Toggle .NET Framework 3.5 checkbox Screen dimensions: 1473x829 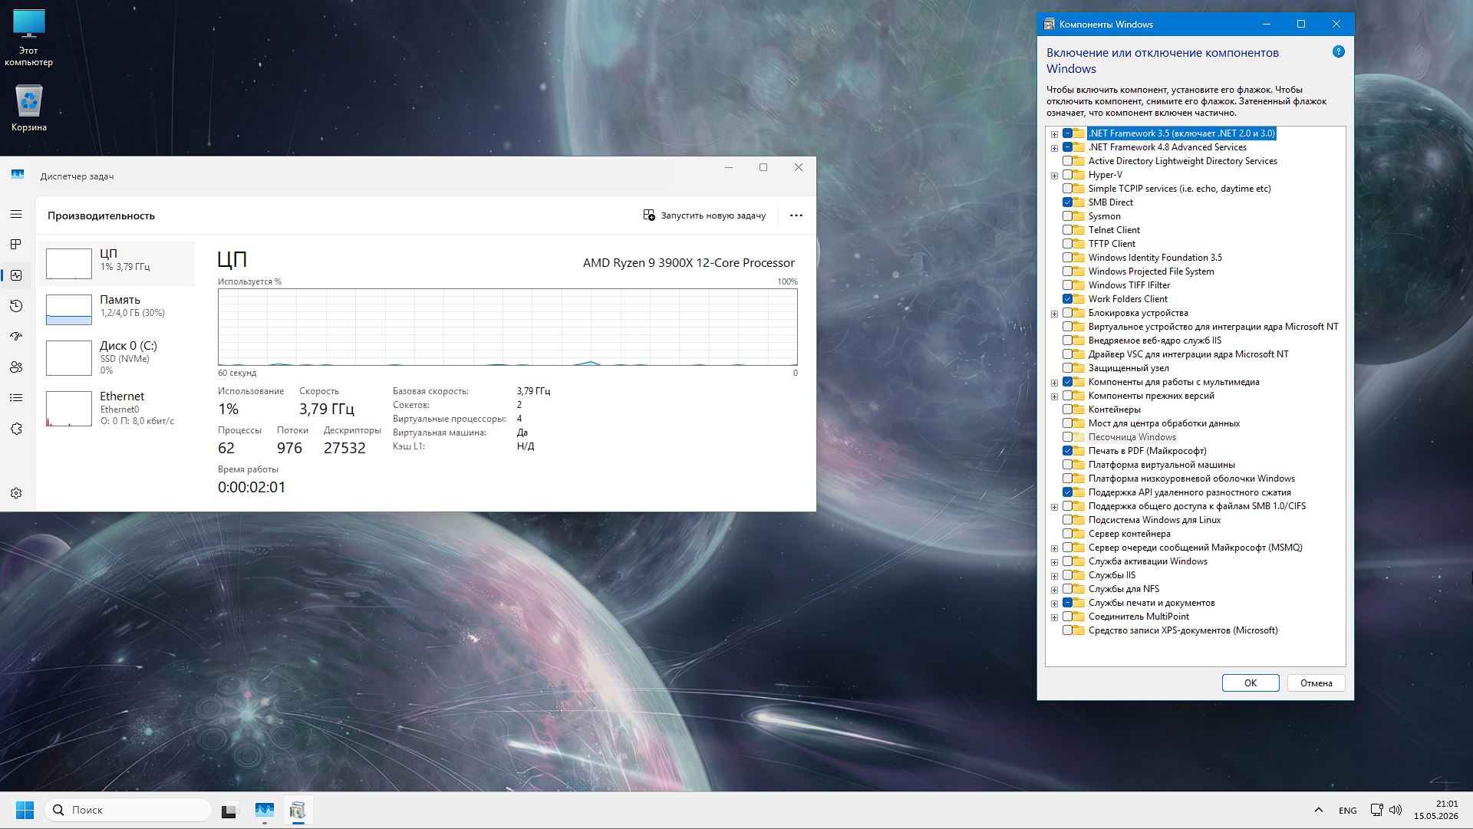pyautogui.click(x=1067, y=133)
